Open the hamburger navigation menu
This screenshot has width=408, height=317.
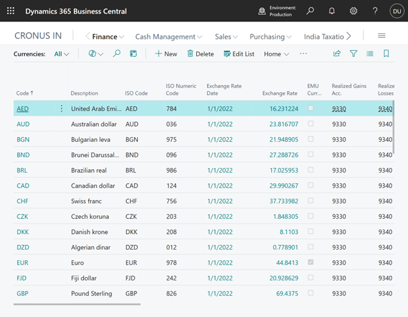coord(381,36)
